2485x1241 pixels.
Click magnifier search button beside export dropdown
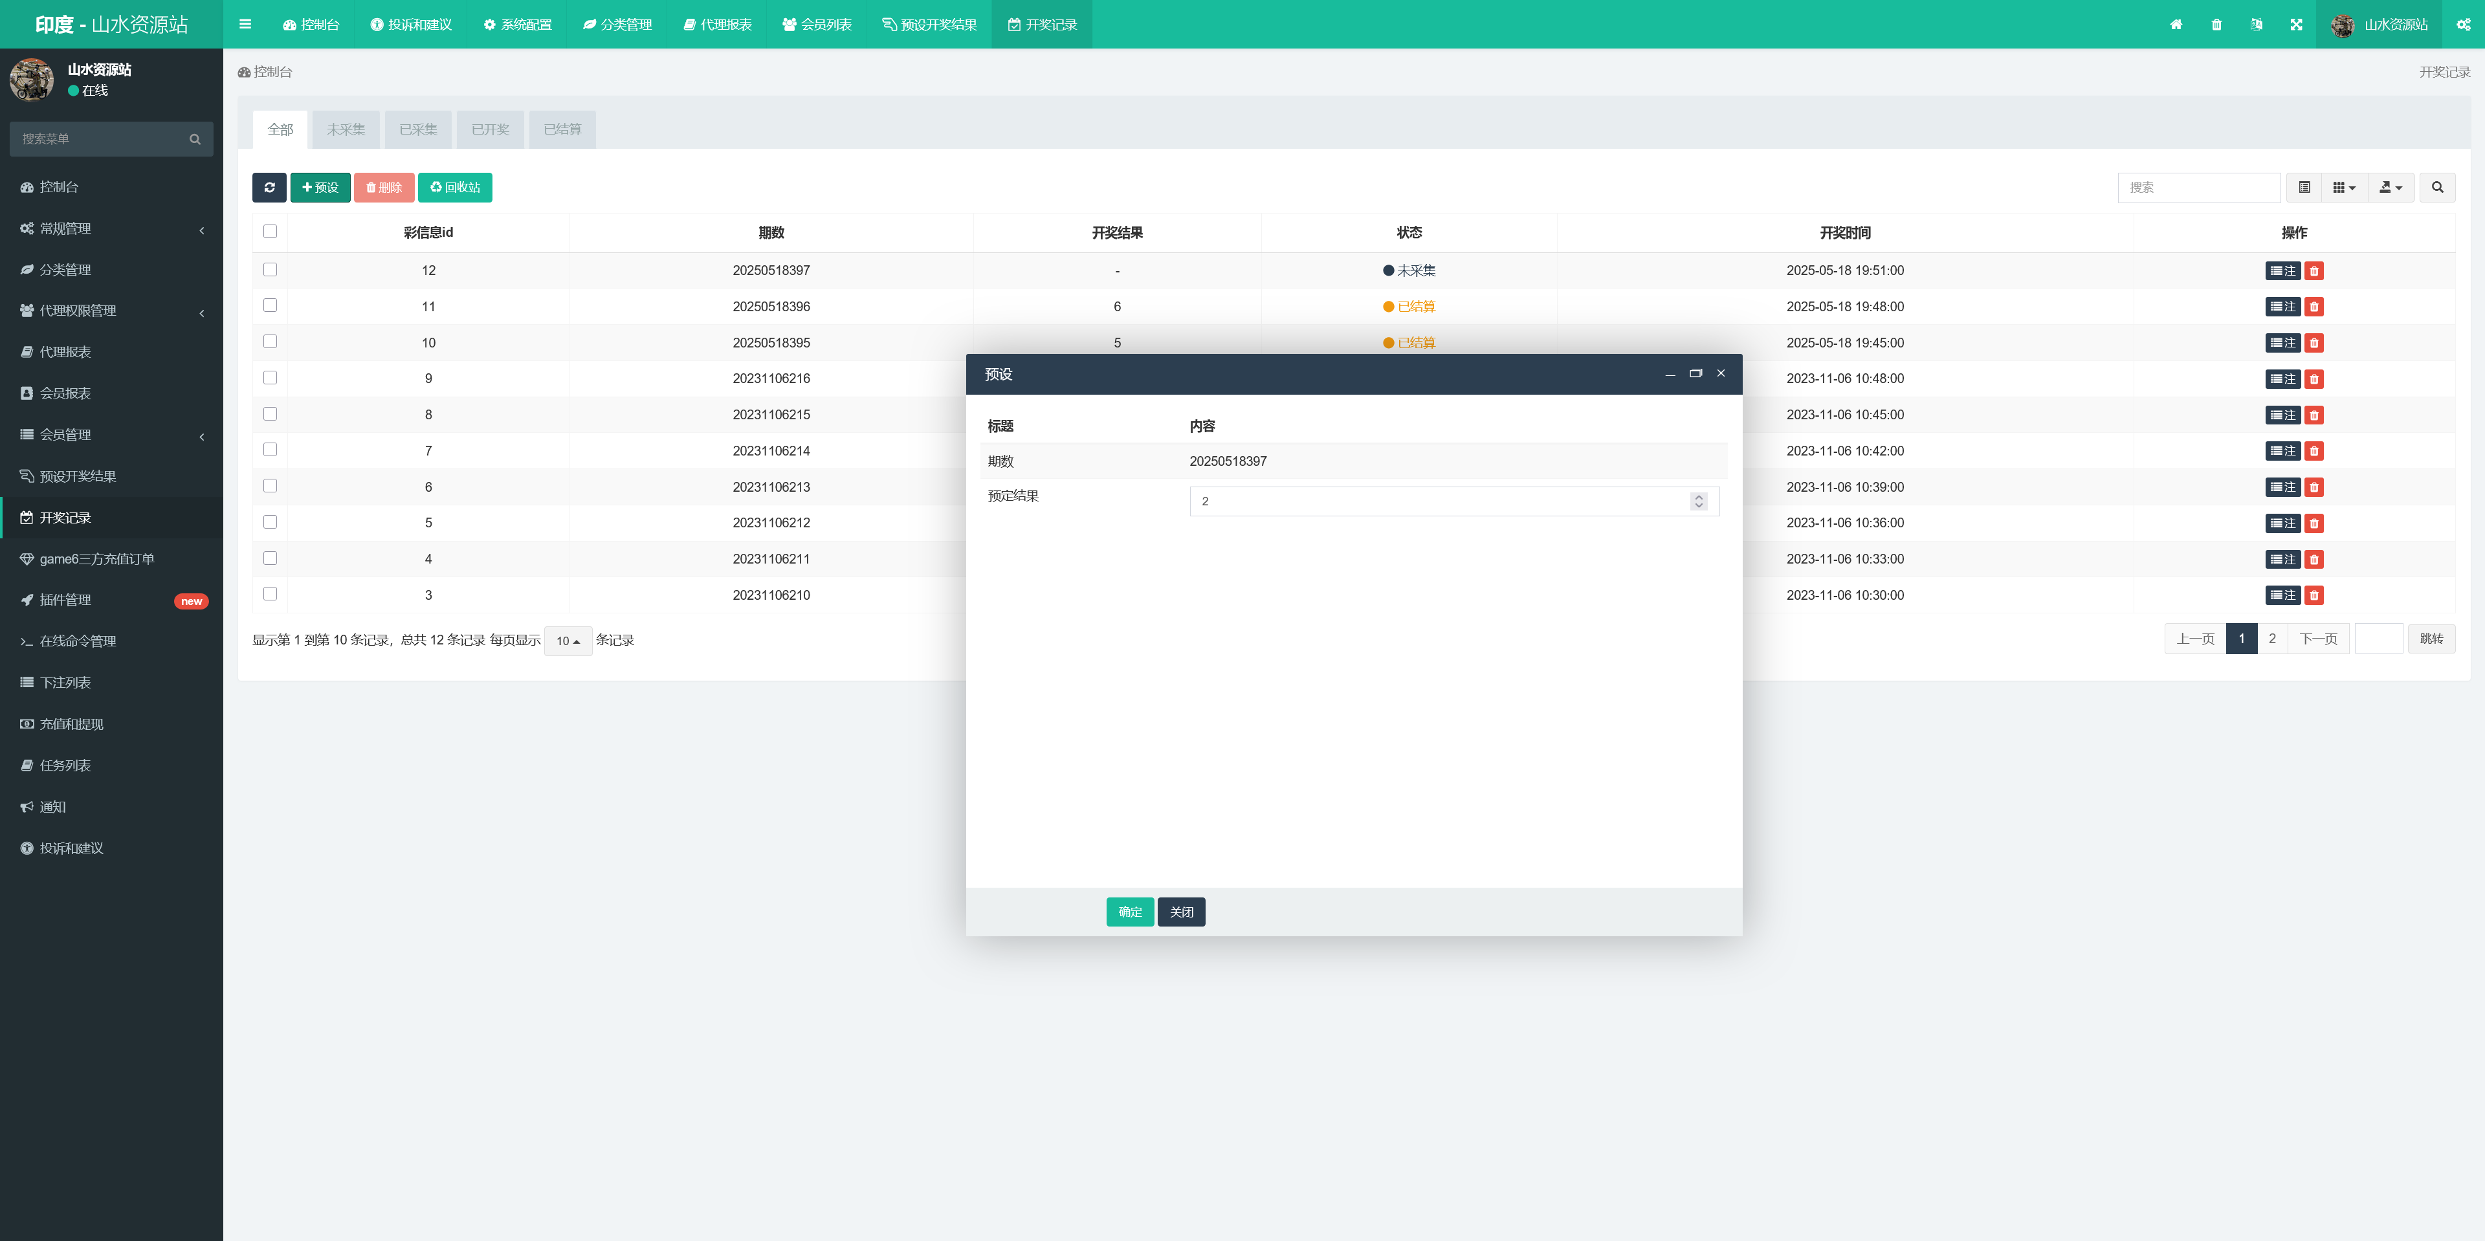pos(2436,187)
